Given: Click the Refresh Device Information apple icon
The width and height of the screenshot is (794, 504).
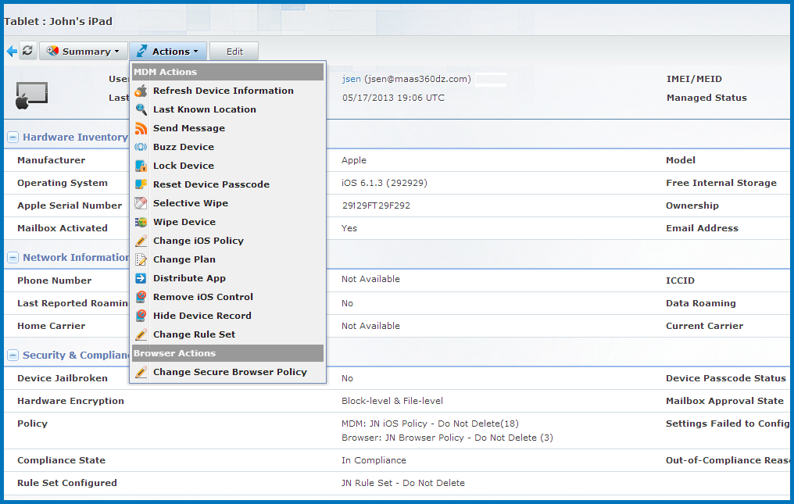Looking at the screenshot, I should coord(141,91).
